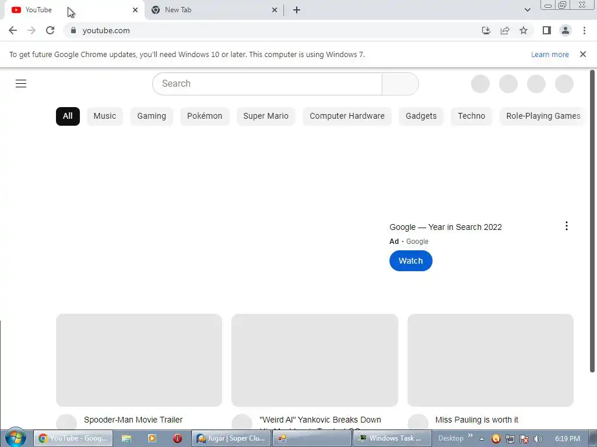Open the Chrome three-dot menu

pos(584,30)
